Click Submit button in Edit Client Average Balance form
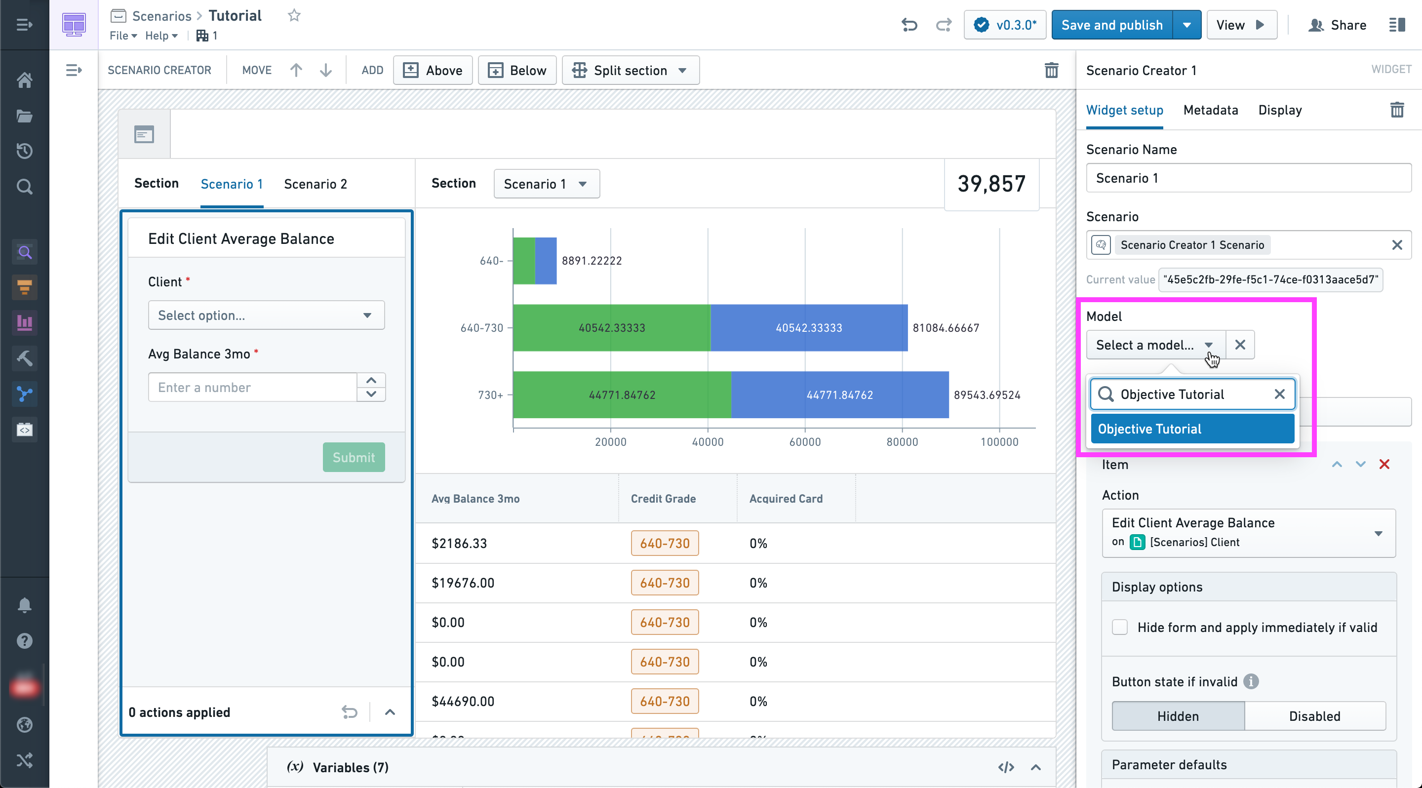The width and height of the screenshot is (1422, 788). pyautogui.click(x=353, y=457)
